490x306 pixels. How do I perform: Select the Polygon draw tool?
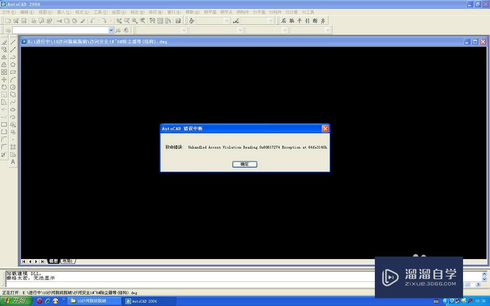pyautogui.click(x=13, y=65)
